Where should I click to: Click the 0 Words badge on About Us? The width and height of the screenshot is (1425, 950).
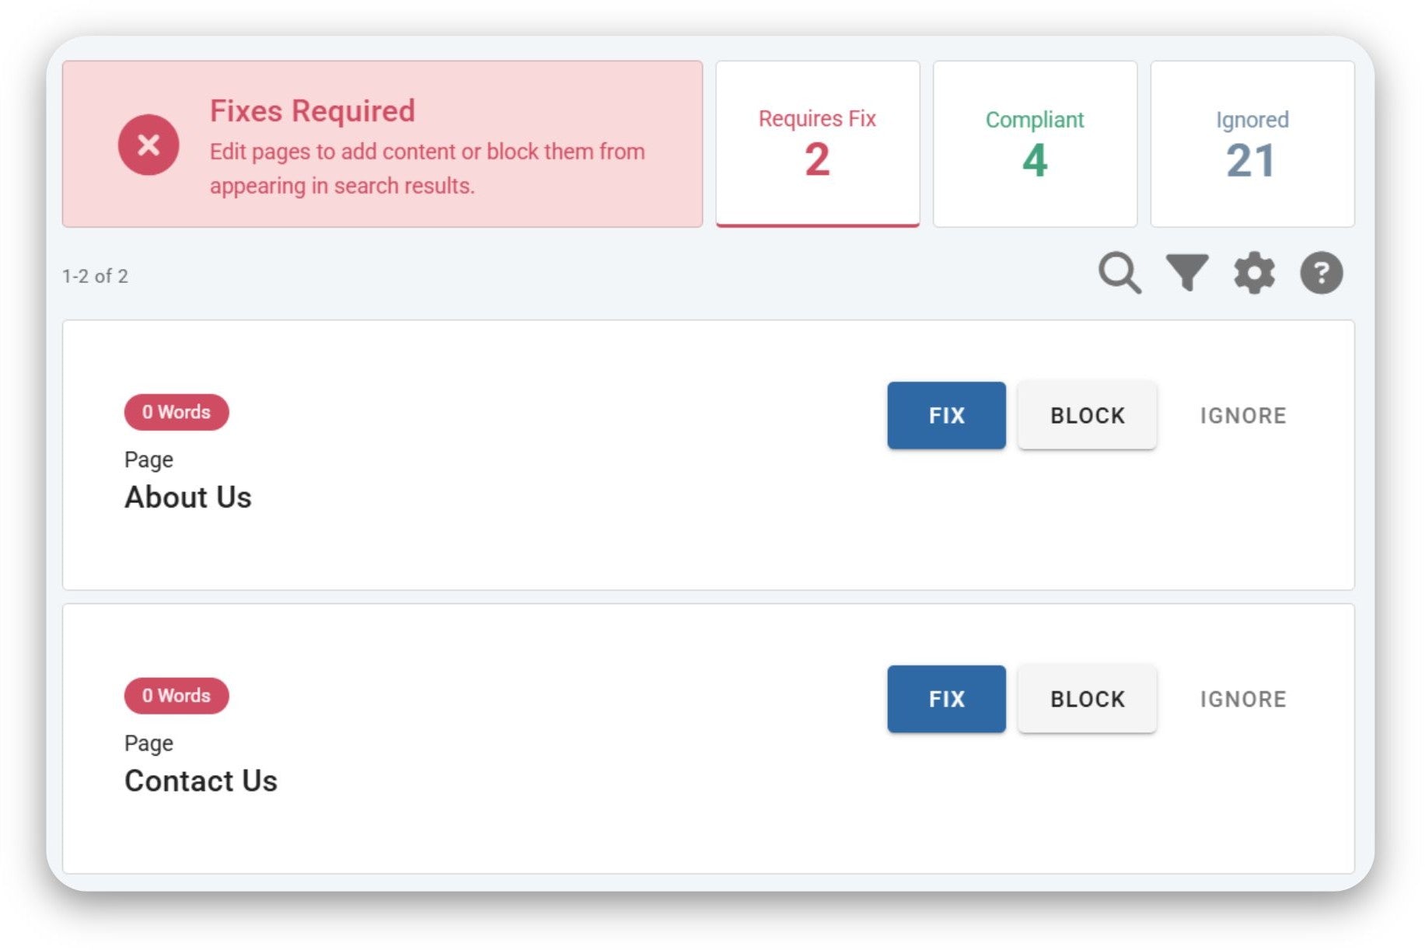tap(176, 412)
